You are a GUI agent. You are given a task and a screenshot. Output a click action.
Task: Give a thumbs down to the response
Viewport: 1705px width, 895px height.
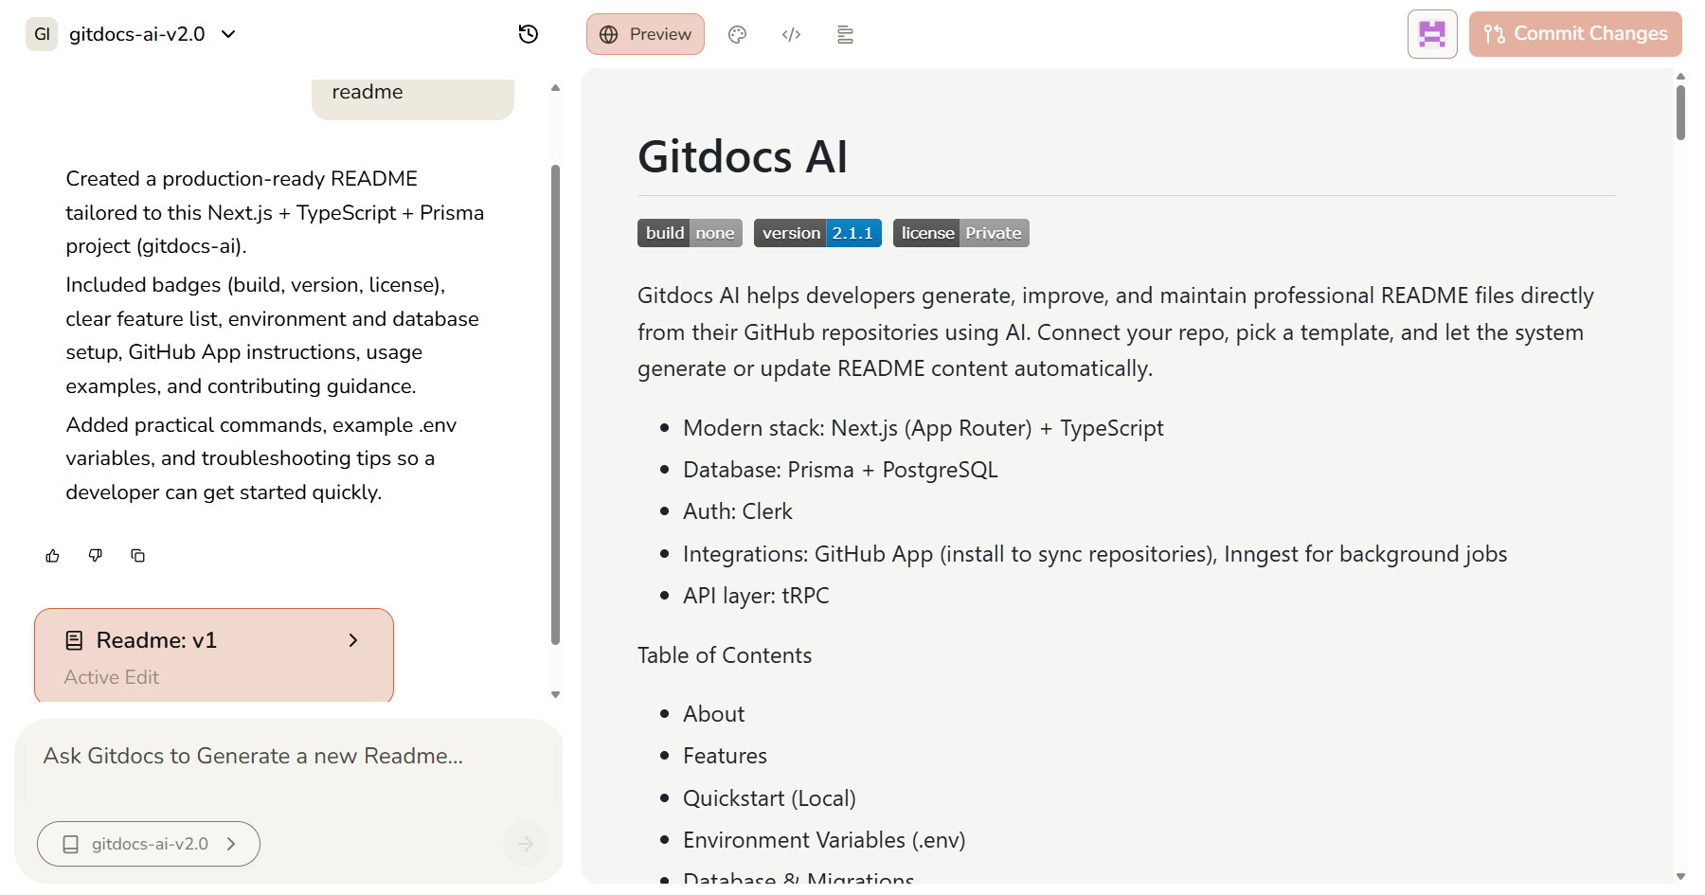point(95,556)
